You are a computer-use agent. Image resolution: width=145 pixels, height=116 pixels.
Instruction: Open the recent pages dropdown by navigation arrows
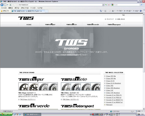pos(8,5)
